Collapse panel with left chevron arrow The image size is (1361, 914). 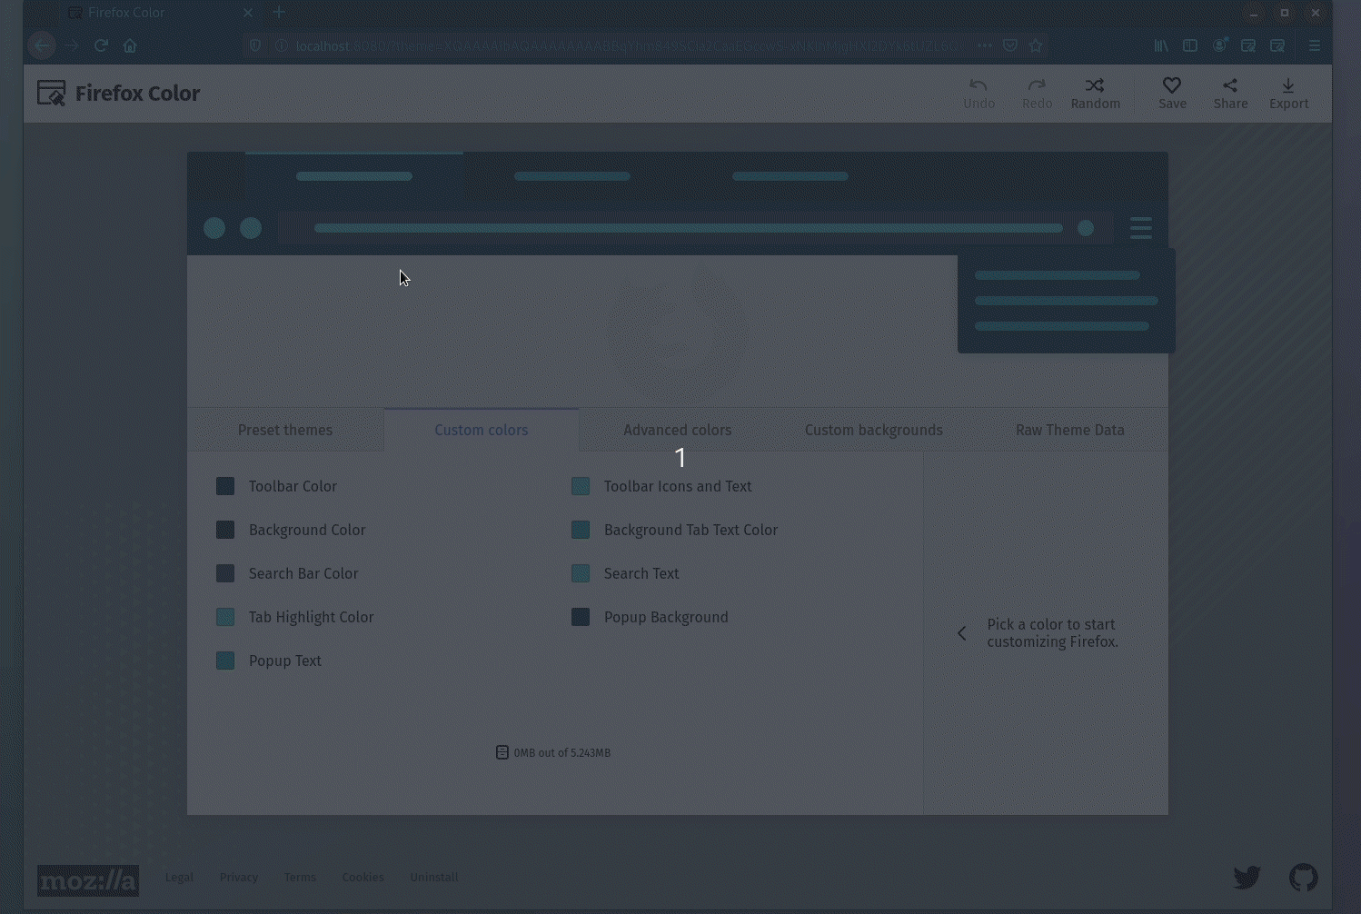961,633
